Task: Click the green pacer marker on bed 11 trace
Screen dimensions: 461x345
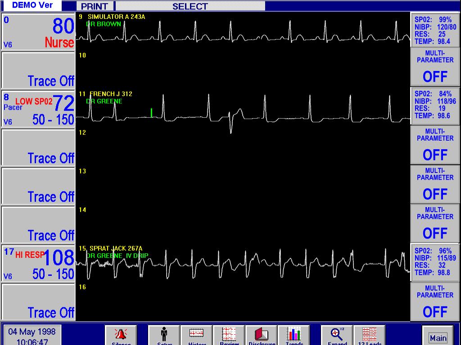Action: [x=151, y=113]
